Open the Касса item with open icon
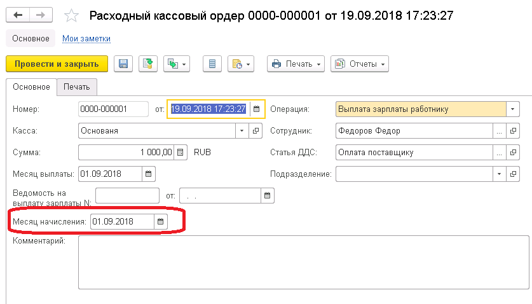Image resolution: width=532 pixels, height=304 pixels. click(x=256, y=131)
